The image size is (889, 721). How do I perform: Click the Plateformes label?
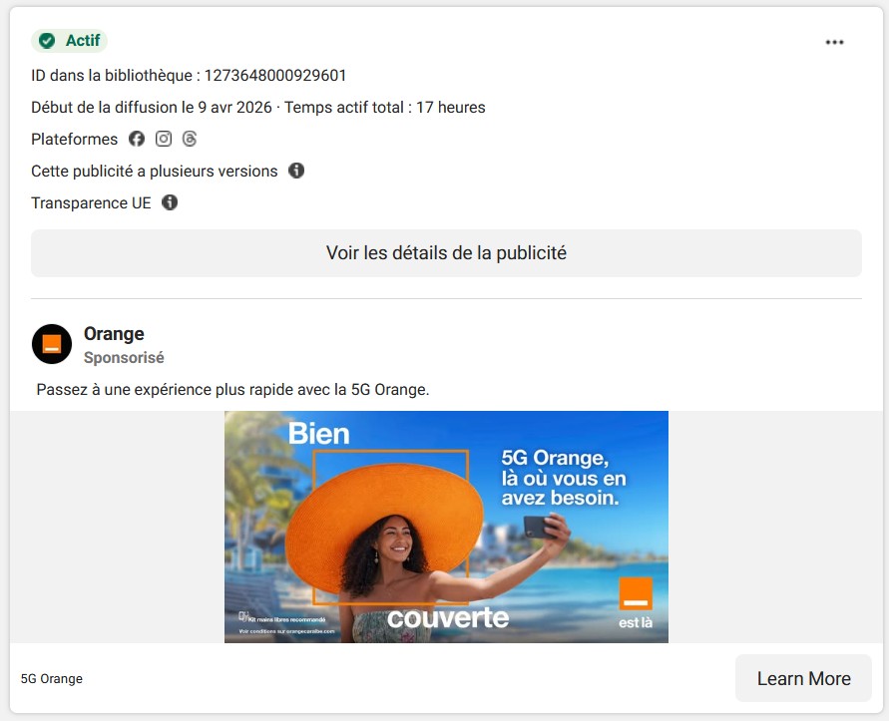coord(74,139)
